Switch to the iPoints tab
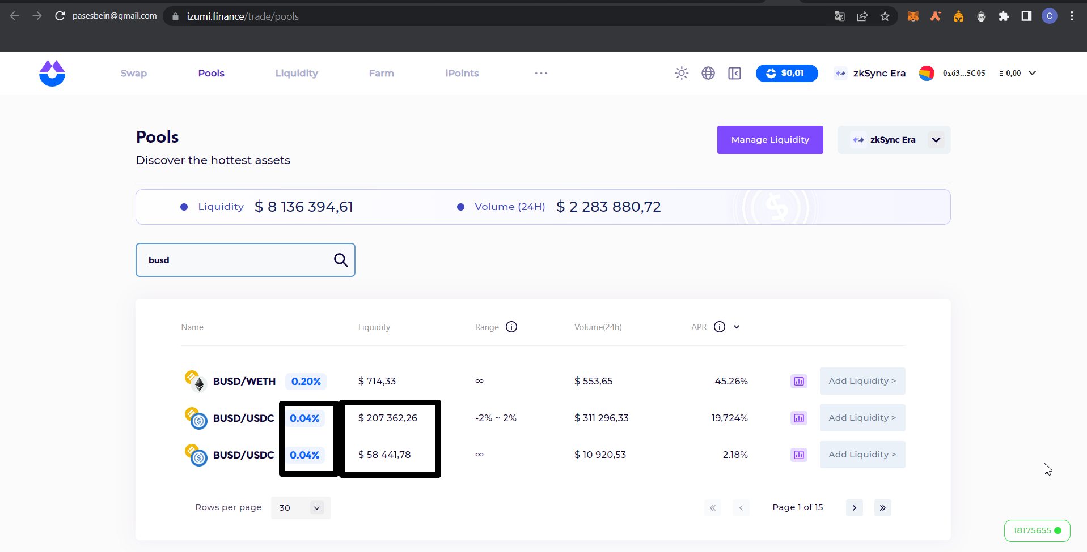 [462, 73]
